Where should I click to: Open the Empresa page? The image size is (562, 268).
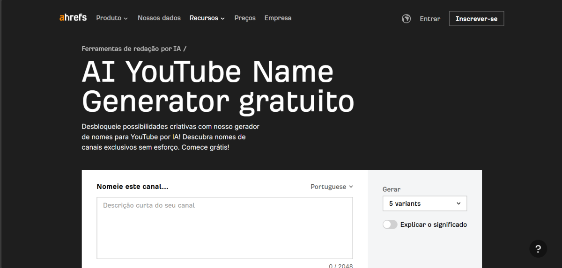[278, 18]
